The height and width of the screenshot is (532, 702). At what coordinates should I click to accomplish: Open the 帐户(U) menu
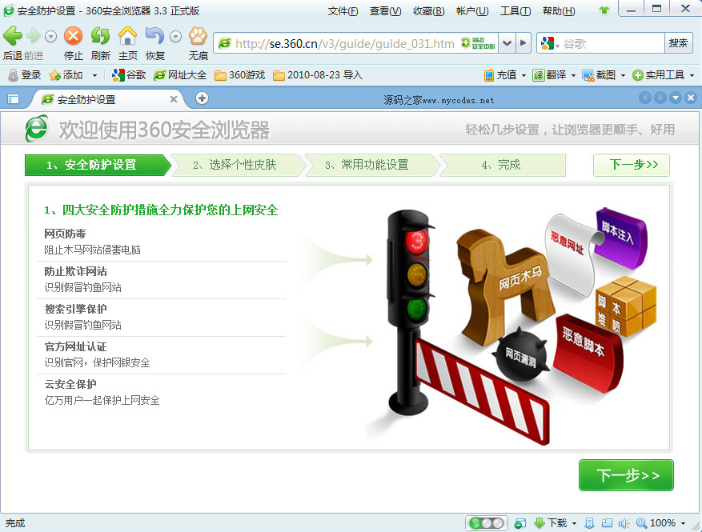pos(472,10)
